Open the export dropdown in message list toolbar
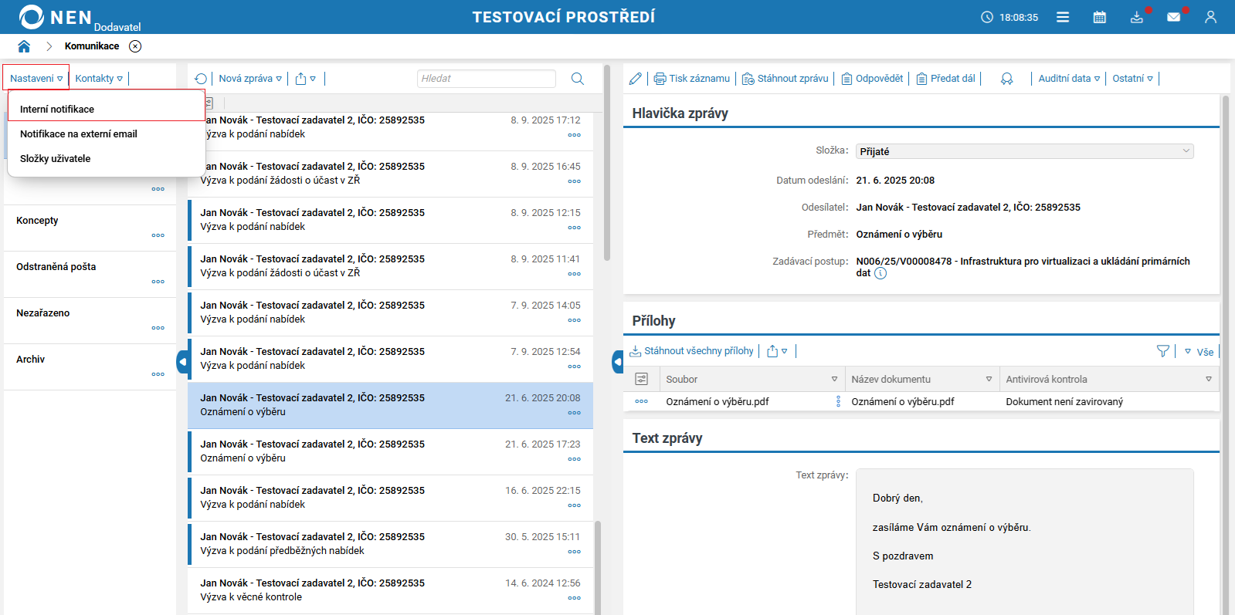1235x615 pixels. coord(306,79)
